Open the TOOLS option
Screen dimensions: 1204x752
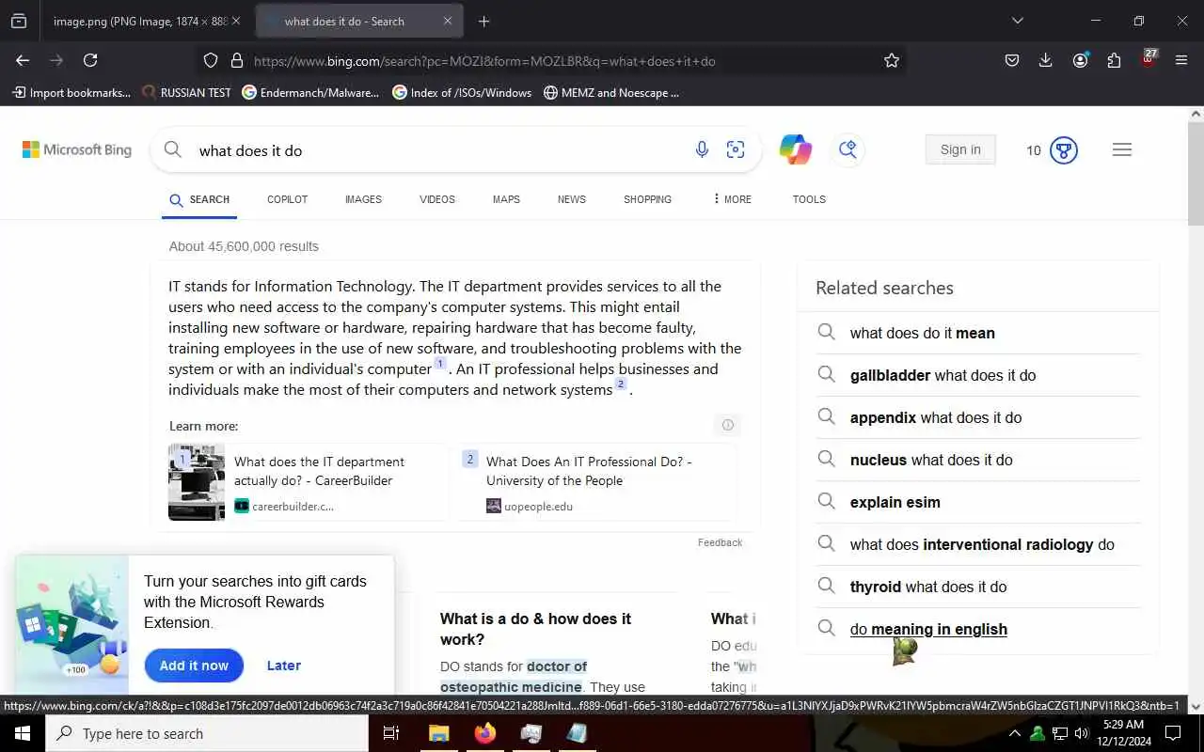click(x=809, y=199)
